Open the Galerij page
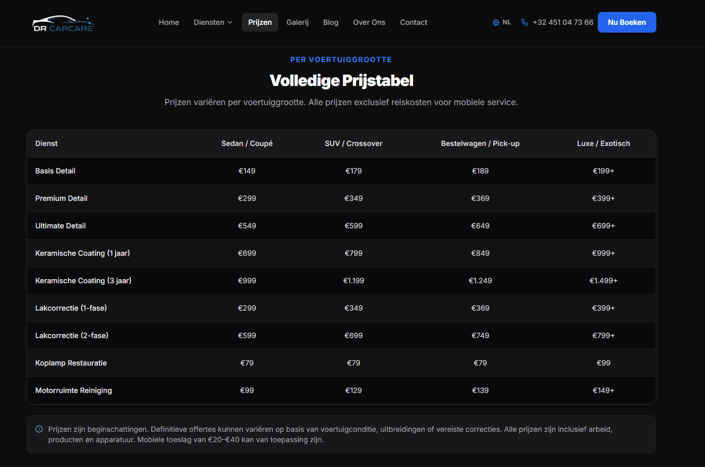The image size is (705, 467). [x=297, y=22]
